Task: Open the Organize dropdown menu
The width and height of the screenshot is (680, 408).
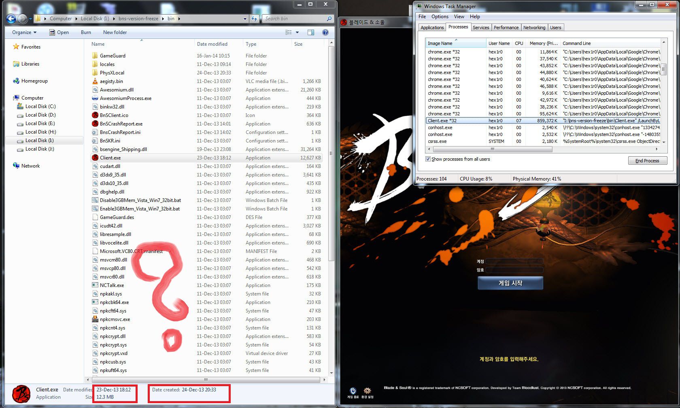Action: [24, 32]
